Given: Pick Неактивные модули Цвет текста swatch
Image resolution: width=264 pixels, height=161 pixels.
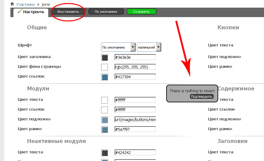Looking at the screenshot, I should 105,153.
